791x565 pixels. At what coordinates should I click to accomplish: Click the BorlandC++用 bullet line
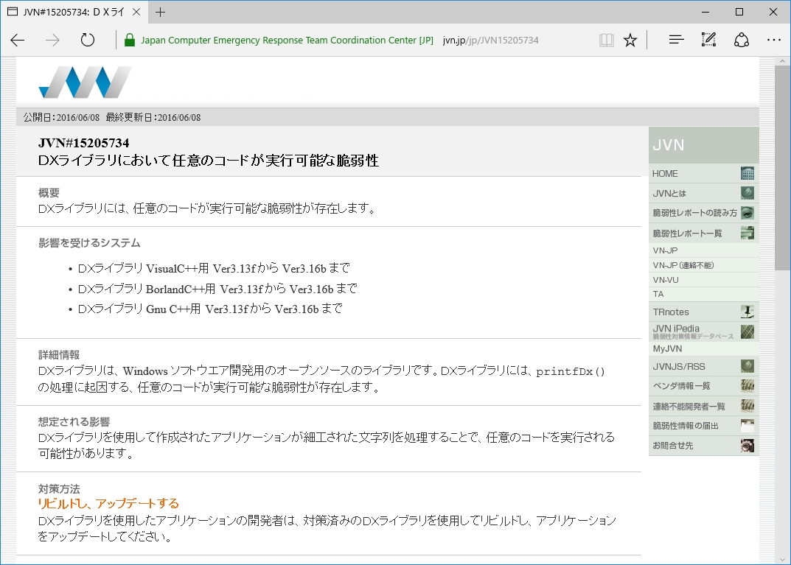pos(217,289)
